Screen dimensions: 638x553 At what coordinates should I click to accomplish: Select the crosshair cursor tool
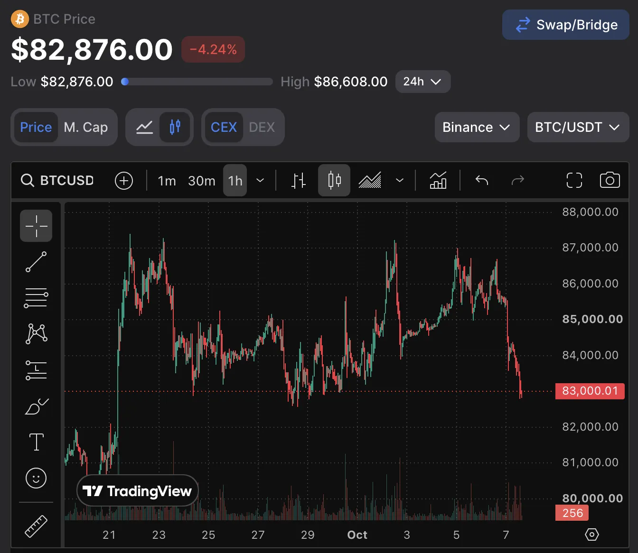pos(36,226)
